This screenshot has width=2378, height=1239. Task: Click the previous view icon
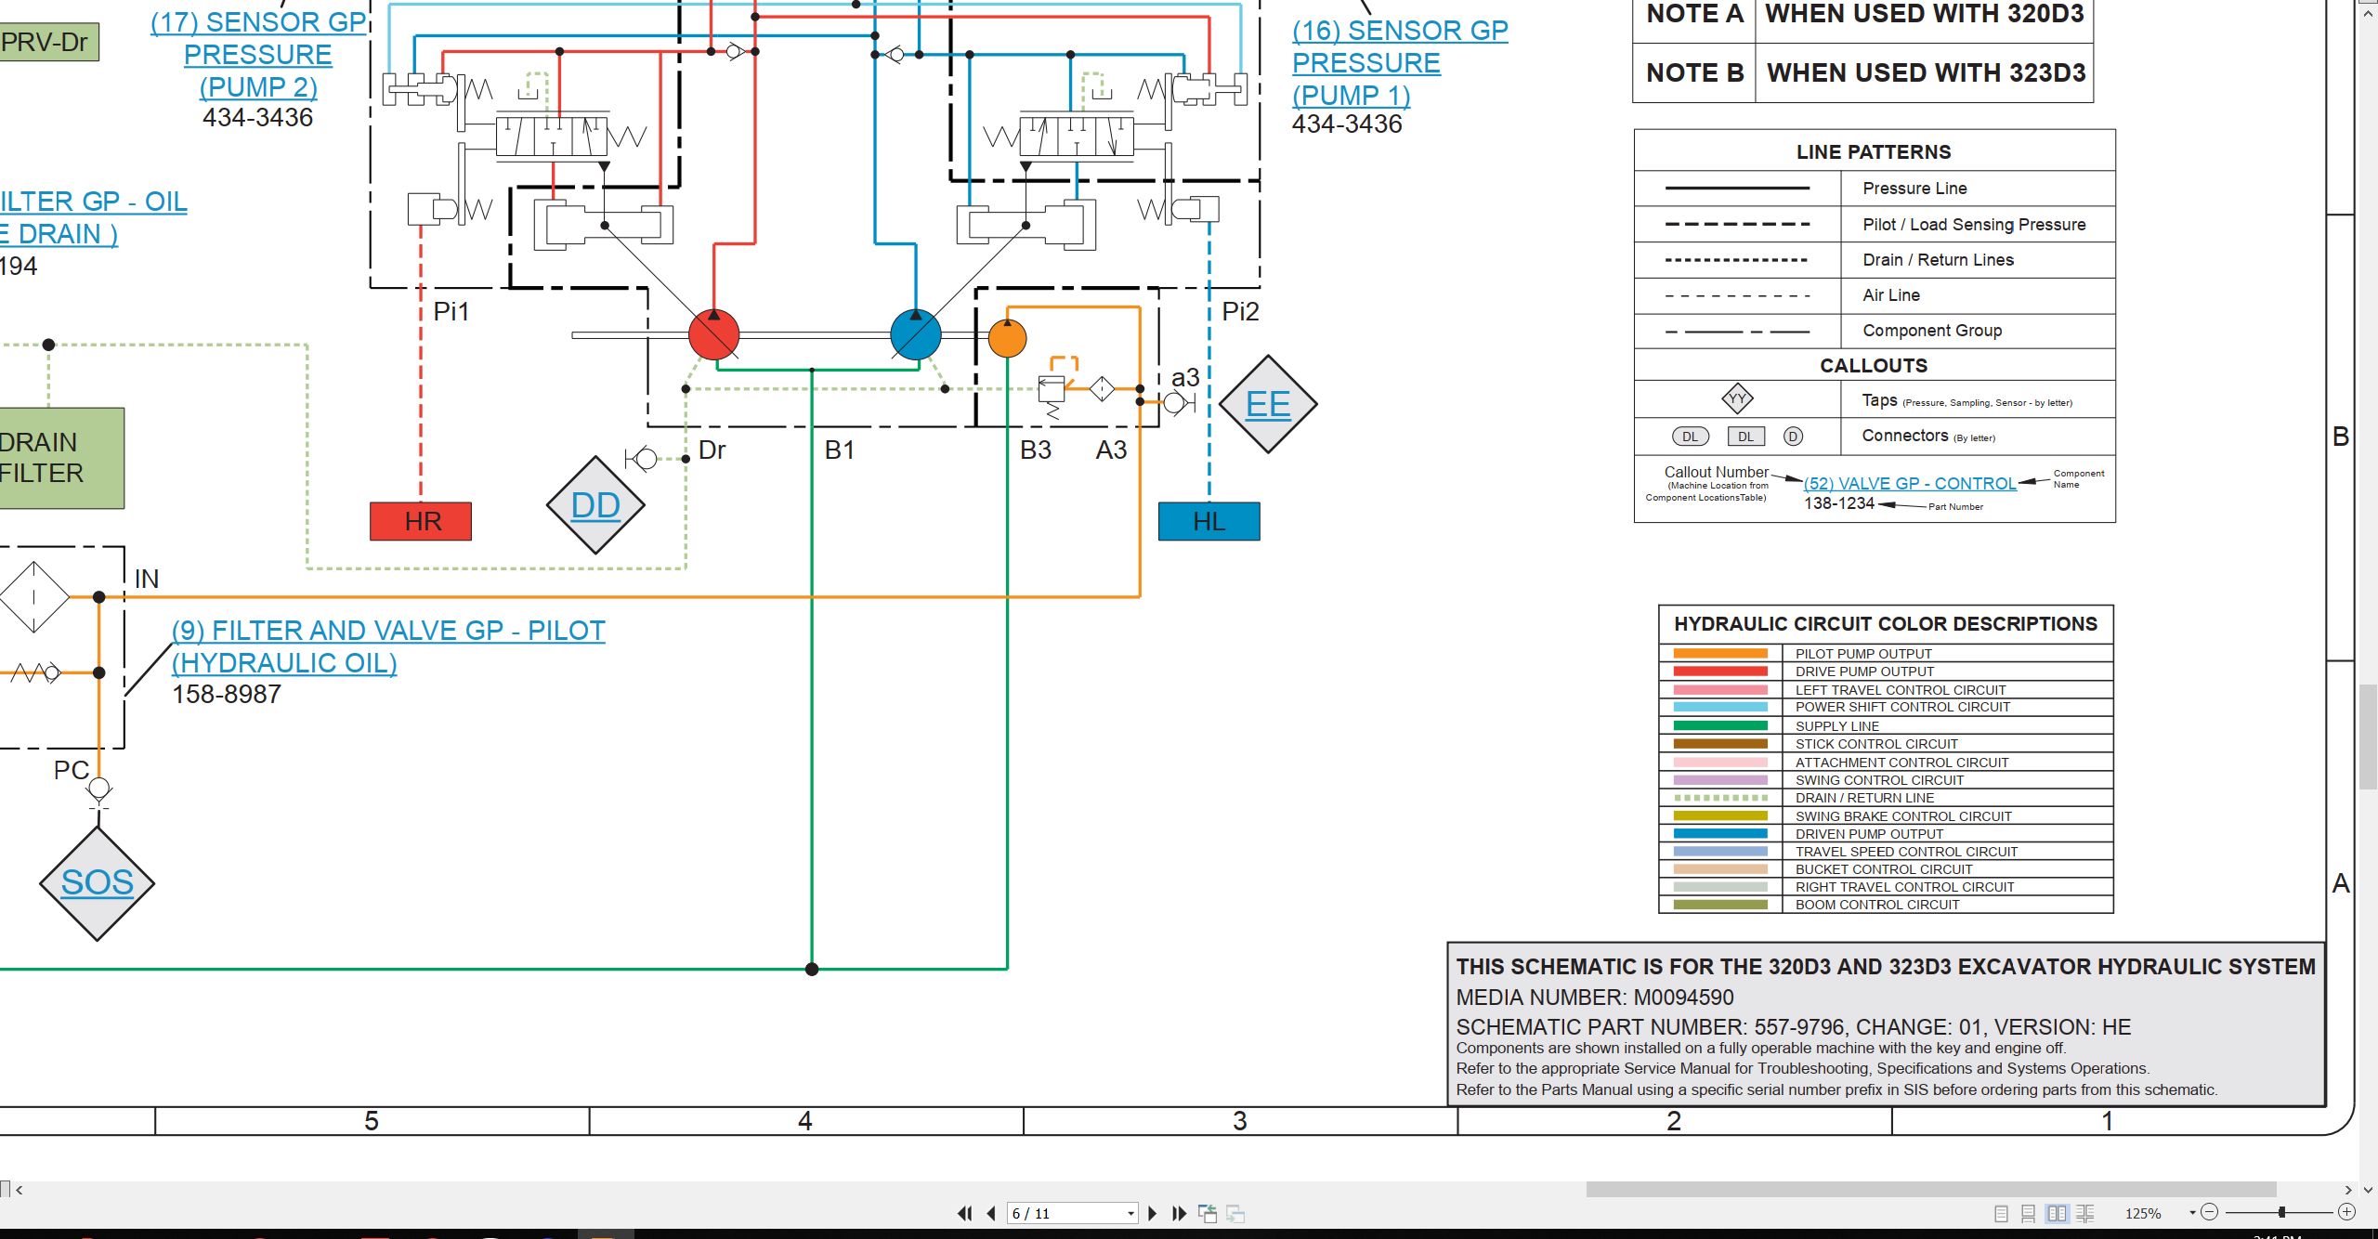click(x=1208, y=1213)
